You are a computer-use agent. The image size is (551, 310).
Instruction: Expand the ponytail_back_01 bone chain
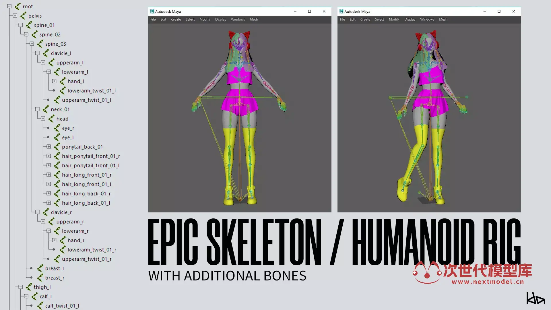pyautogui.click(x=48, y=147)
